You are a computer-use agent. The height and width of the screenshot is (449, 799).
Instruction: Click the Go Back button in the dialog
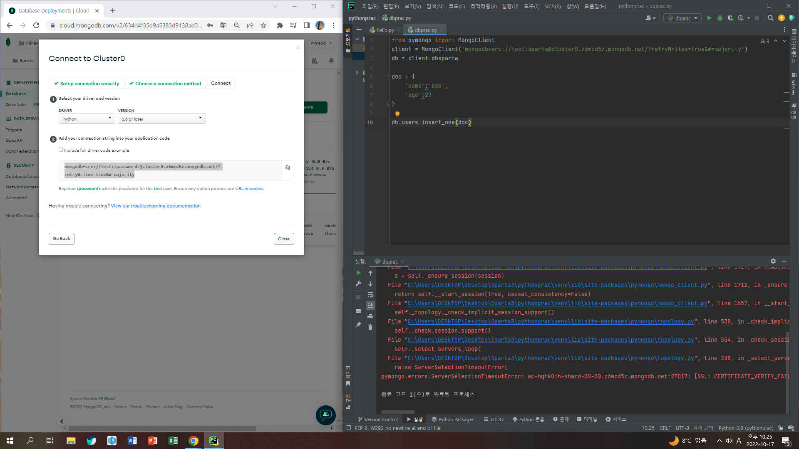pyautogui.click(x=62, y=239)
